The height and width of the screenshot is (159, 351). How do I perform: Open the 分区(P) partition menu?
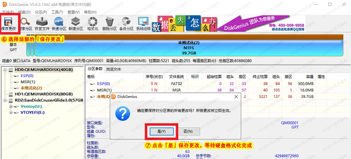(41, 12)
